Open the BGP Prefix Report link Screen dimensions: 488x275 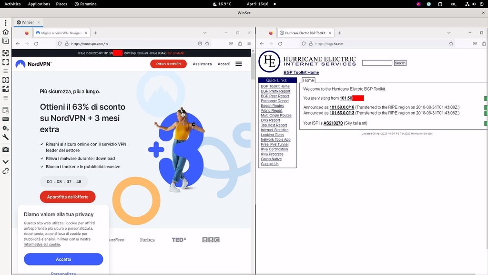275,91
